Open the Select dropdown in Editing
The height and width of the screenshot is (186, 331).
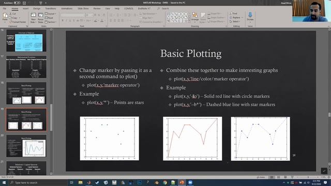[x=235, y=22]
